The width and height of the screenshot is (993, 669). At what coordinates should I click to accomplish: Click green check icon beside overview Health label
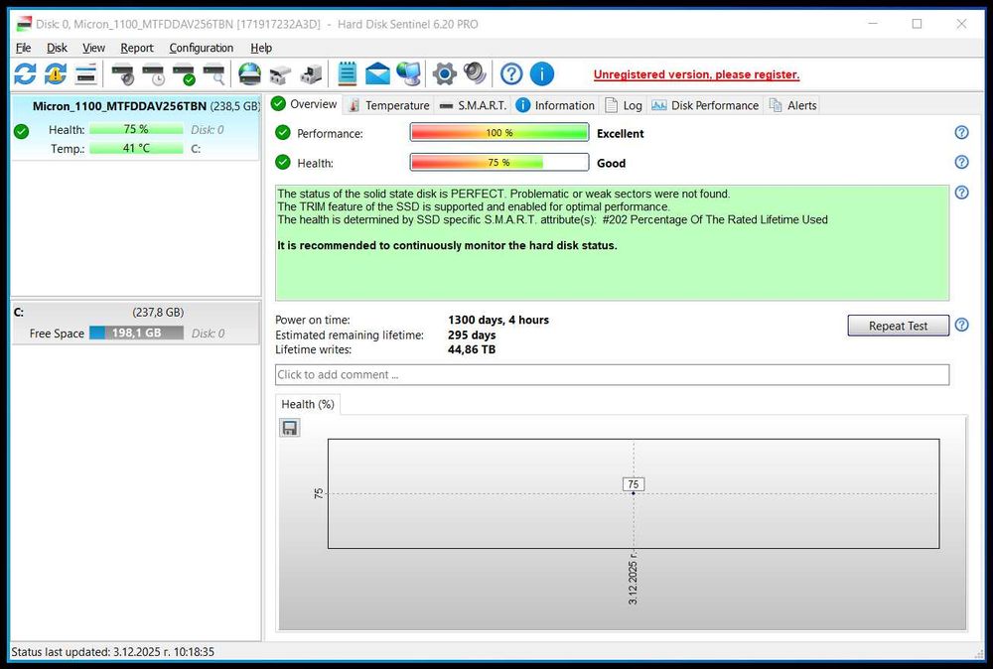(x=283, y=163)
